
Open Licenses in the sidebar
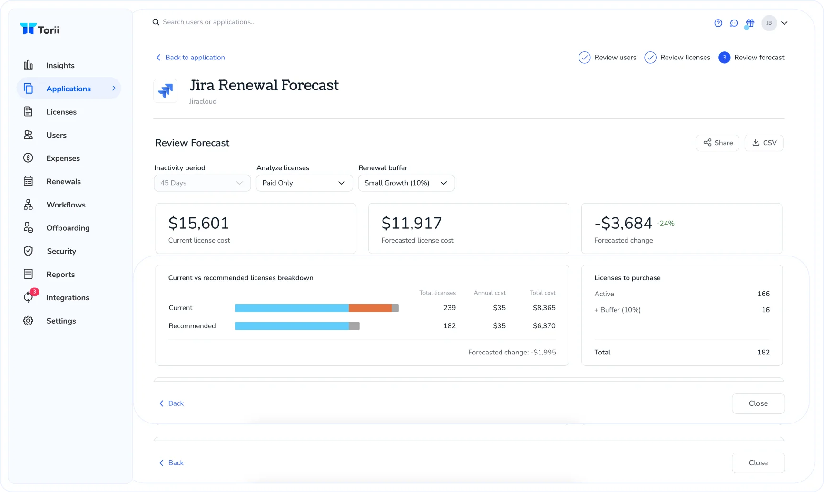[x=61, y=112]
